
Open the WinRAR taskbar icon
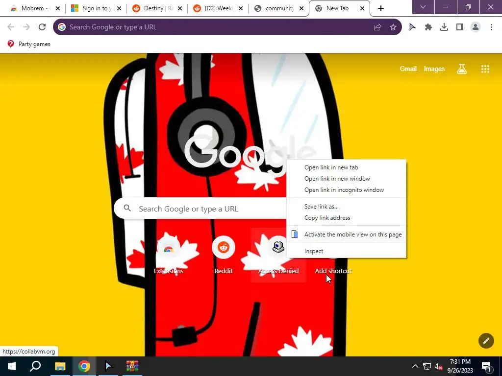coord(132,366)
